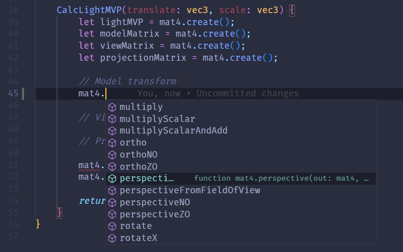Choose the orthoNO completion entry
The height and width of the screenshot is (252, 403).
pyautogui.click(x=241, y=155)
